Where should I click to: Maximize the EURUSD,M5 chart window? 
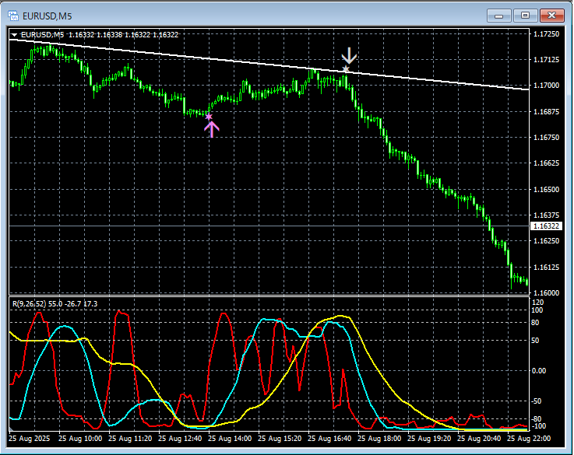tap(525, 16)
